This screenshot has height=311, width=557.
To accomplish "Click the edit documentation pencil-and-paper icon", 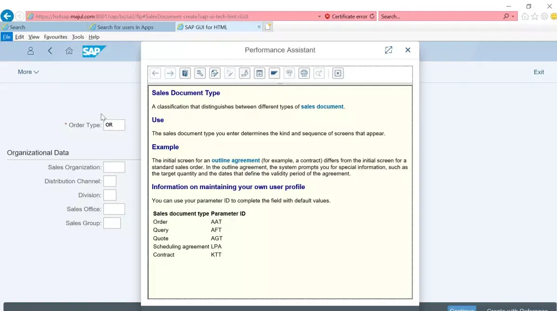I will pyautogui.click(x=215, y=73).
